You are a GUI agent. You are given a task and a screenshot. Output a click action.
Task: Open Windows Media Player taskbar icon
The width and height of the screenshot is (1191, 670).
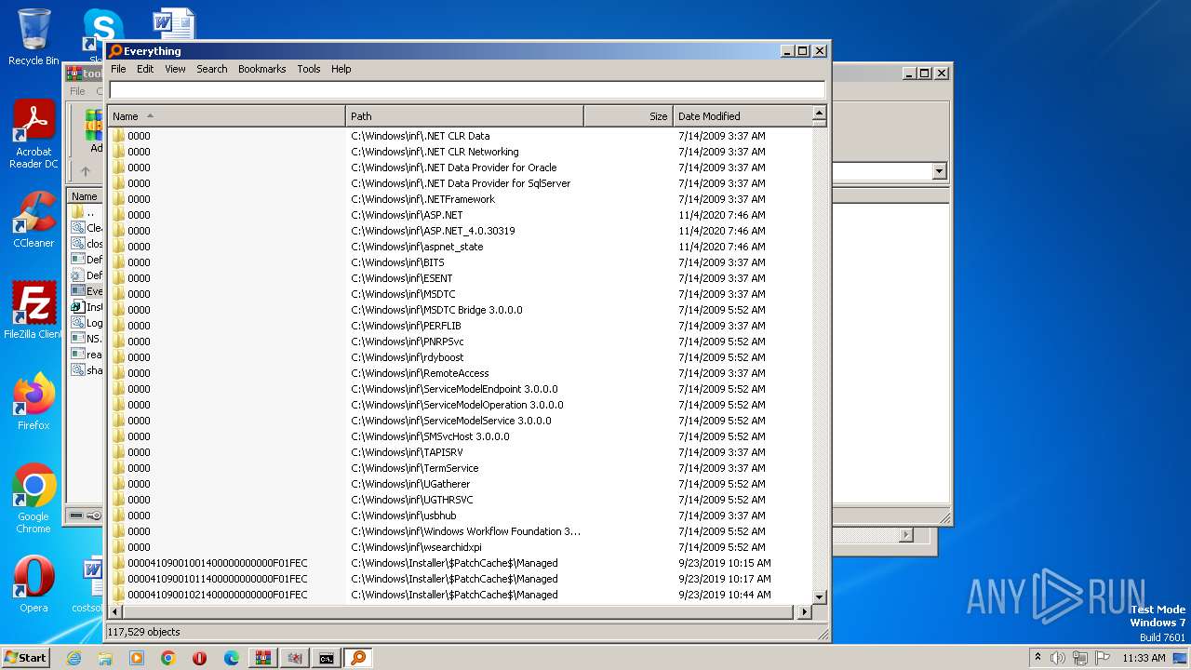click(137, 658)
